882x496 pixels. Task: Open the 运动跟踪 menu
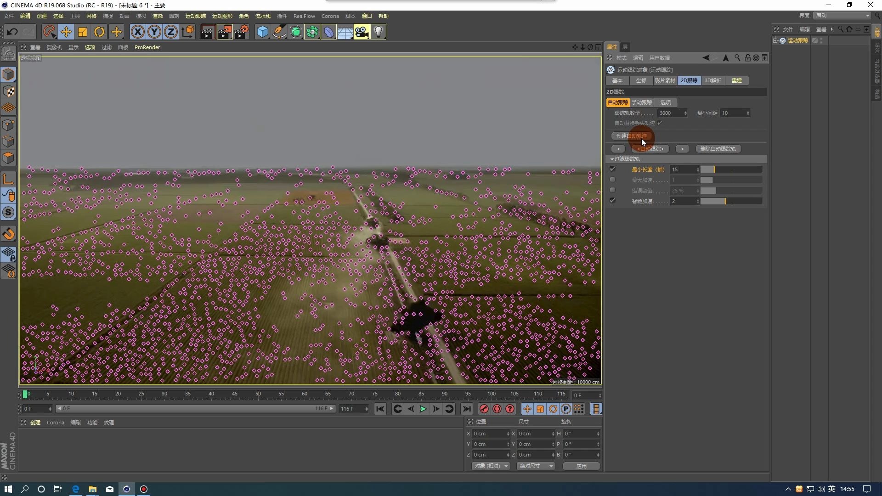point(195,16)
